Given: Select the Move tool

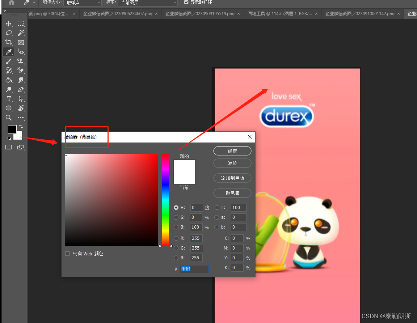Looking at the screenshot, I should click(x=9, y=24).
